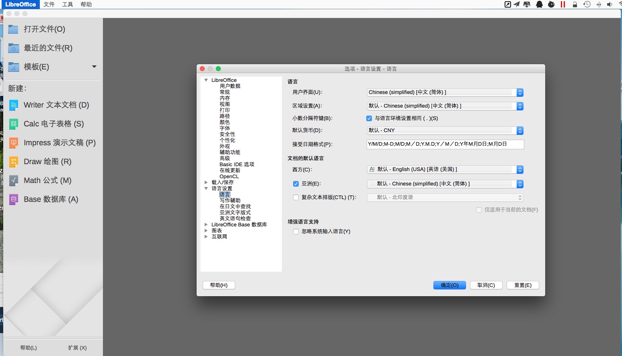Select 写作辅助 in the options tree
This screenshot has width=622, height=356.
coord(230,201)
